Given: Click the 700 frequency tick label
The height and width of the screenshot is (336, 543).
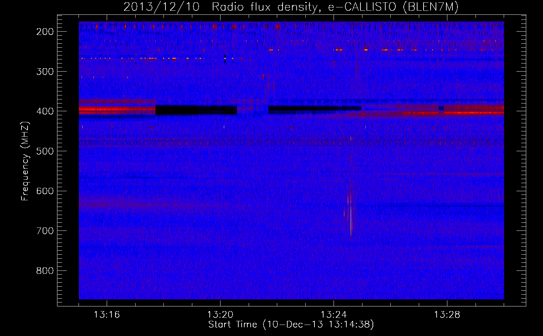Looking at the screenshot, I should click(45, 231).
